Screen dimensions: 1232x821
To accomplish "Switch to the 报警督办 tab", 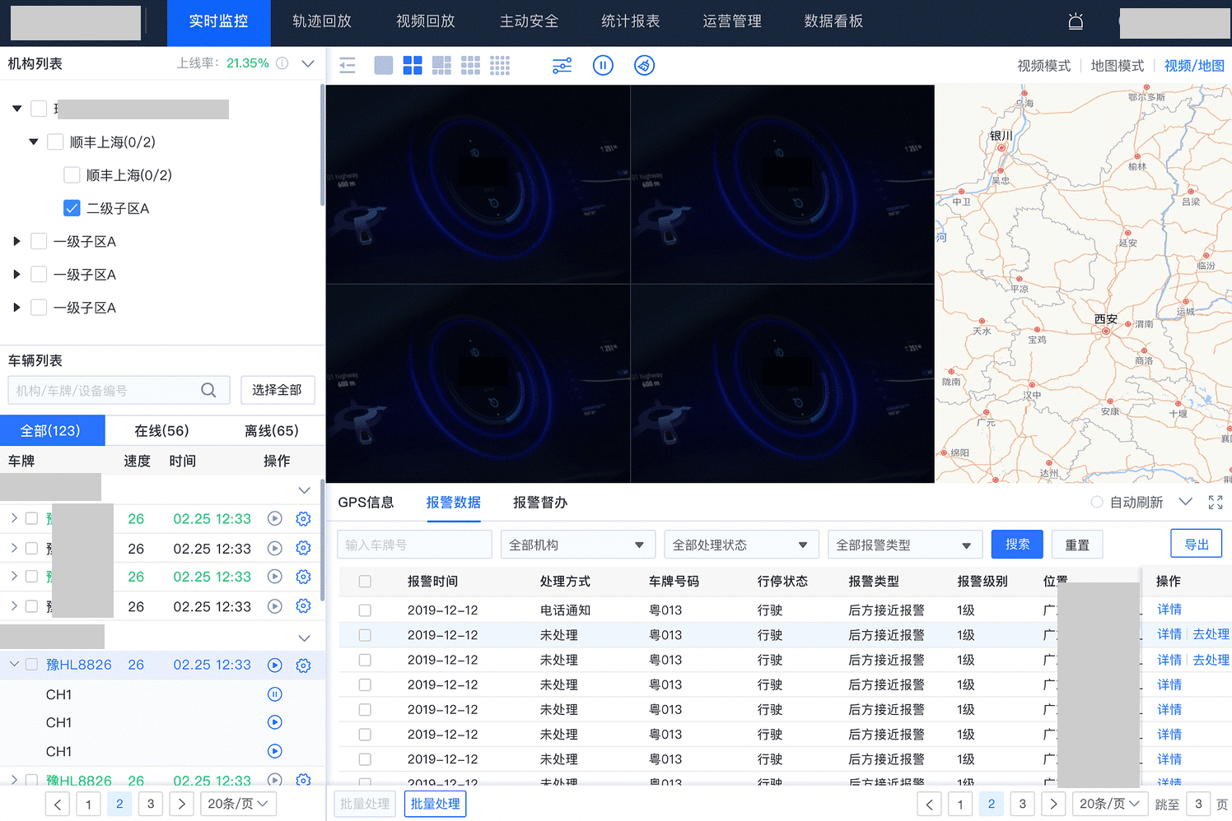I will point(539,503).
